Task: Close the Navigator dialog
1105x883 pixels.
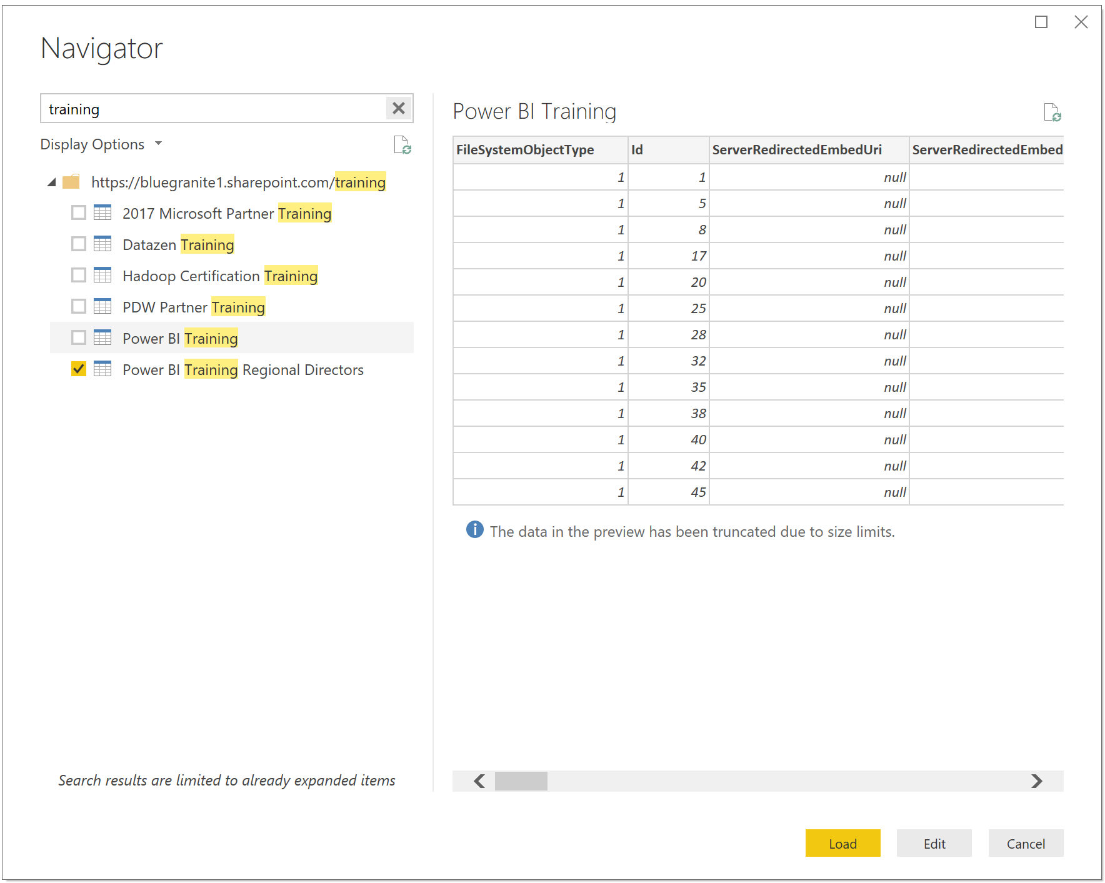Action: pyautogui.click(x=1081, y=22)
